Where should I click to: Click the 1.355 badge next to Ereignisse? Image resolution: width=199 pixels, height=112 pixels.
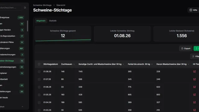click(x=21, y=17)
